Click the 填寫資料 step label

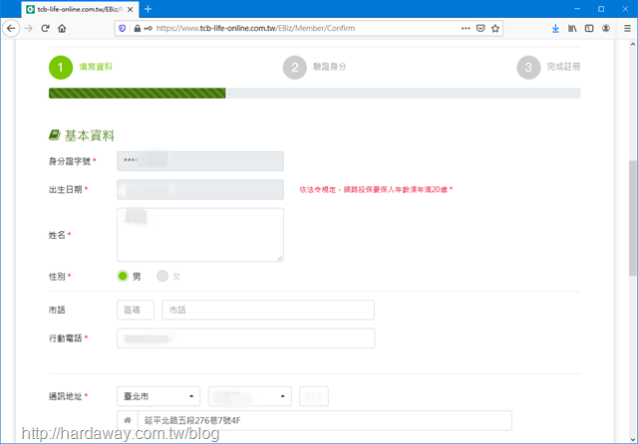click(96, 67)
